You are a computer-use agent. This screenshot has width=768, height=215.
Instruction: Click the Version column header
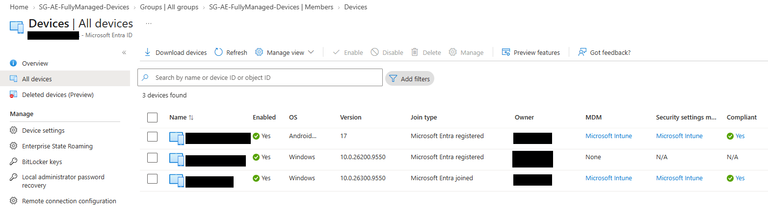350,118
